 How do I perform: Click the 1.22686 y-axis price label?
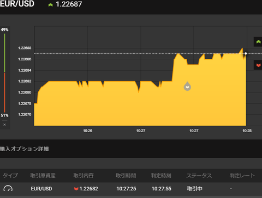click(x=25, y=59)
